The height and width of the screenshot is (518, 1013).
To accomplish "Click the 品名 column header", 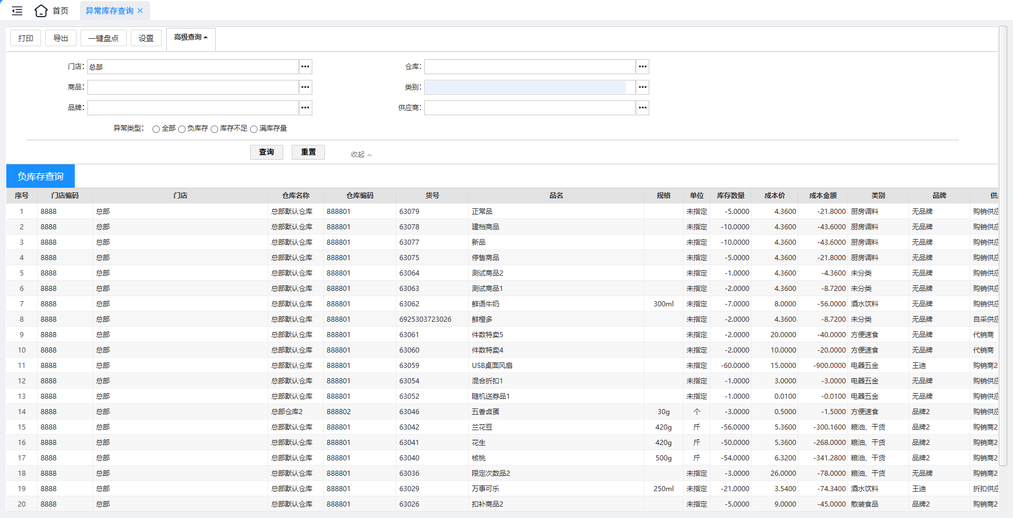I will click(556, 196).
